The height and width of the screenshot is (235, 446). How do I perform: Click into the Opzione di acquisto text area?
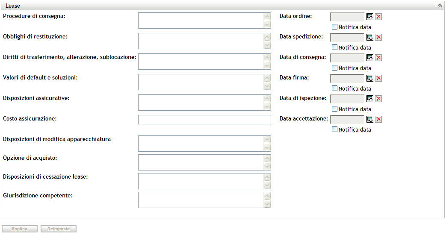pyautogui.click(x=201, y=162)
